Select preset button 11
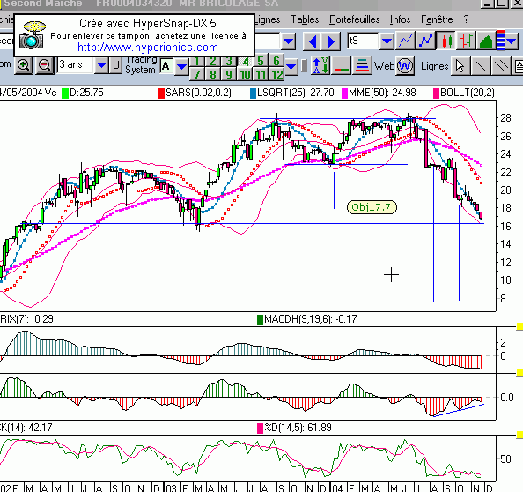The image size is (523, 492). click(261, 75)
